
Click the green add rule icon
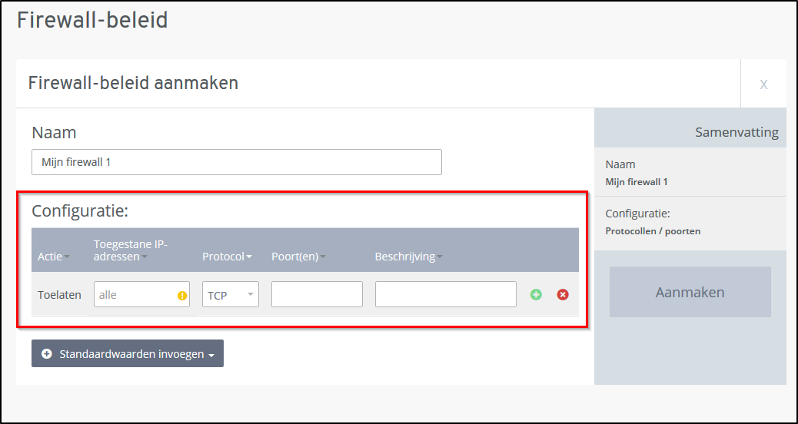coord(536,294)
